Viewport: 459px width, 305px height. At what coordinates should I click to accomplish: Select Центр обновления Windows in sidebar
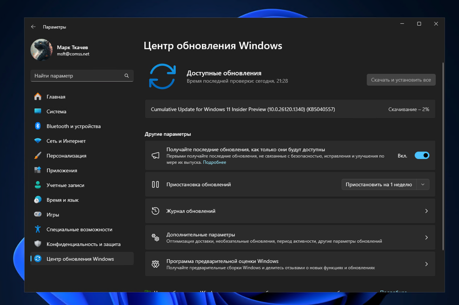click(x=82, y=259)
